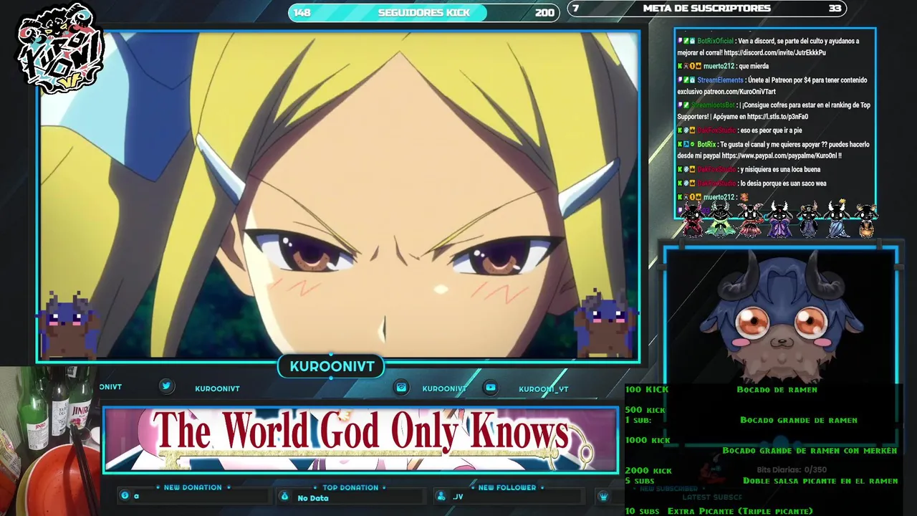The height and width of the screenshot is (516, 917).
Task: Click The World God Only Knows banner
Action: point(361,440)
